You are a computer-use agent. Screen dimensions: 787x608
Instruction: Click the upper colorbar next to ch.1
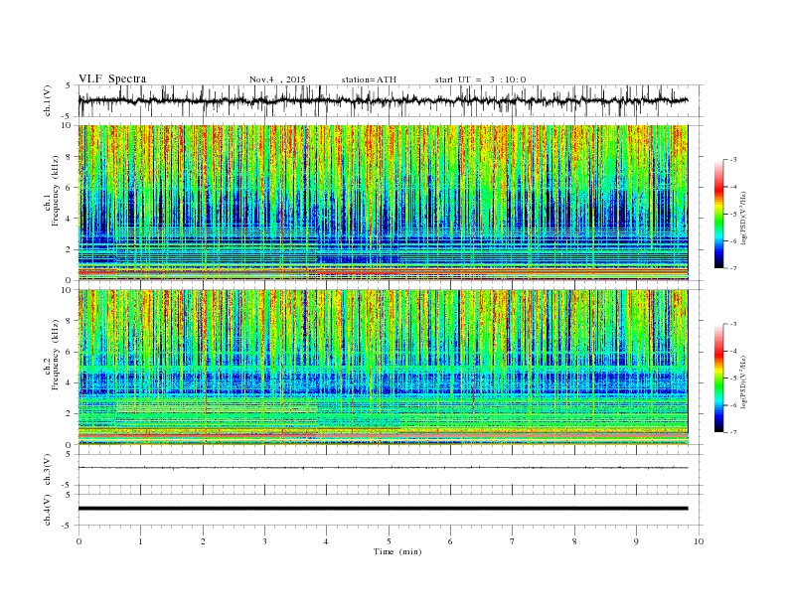point(718,214)
